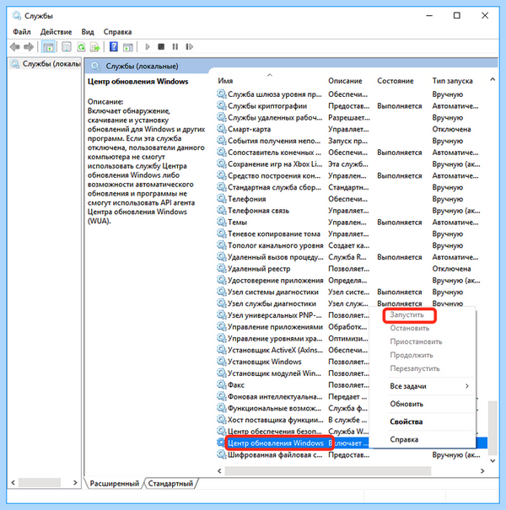The image size is (506, 510).
Task: Select the Удостоверение приложения service
Action: pyautogui.click(x=275, y=280)
